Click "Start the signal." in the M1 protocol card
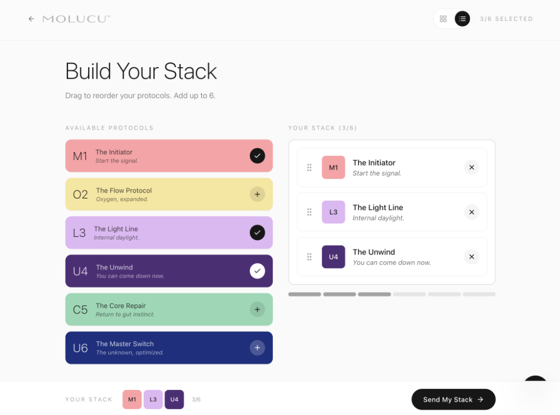This screenshot has height=415, width=560. tap(116, 161)
